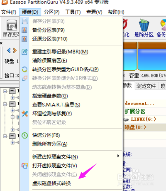Select 转换分区表类型为GUID格式(P)
Image resolution: width=166 pixels, height=191 pixels.
coord(65,69)
